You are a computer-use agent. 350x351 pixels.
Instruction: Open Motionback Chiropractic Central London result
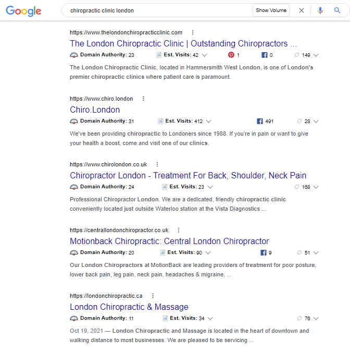click(169, 241)
